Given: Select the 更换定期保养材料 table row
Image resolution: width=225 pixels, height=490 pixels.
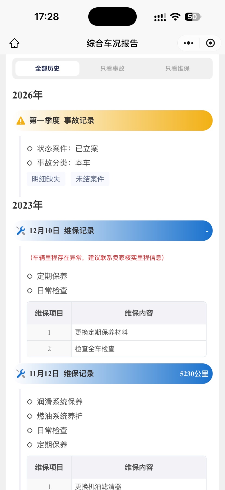Looking at the screenshot, I should click(117, 332).
